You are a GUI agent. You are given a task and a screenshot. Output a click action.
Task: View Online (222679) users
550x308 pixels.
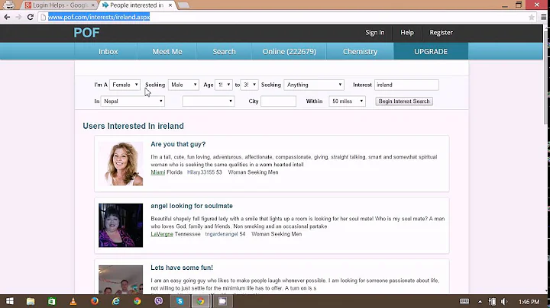[x=289, y=51]
